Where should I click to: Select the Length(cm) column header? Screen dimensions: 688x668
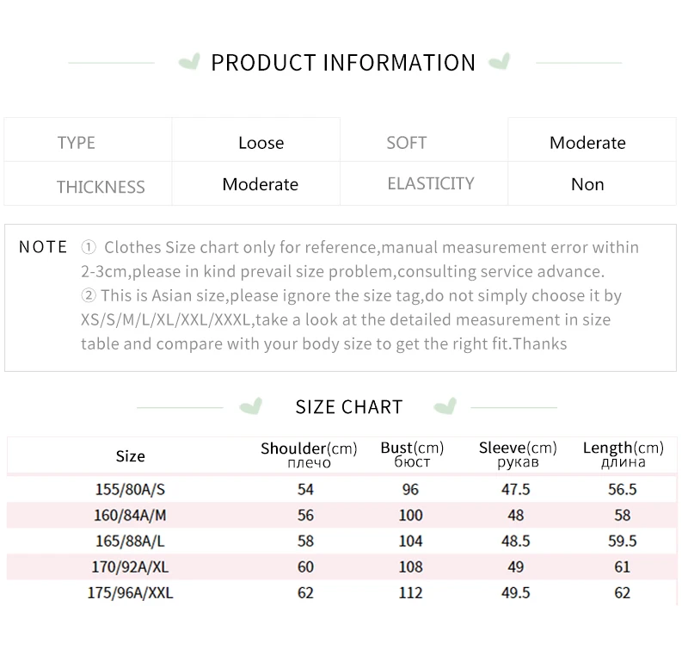click(623, 455)
